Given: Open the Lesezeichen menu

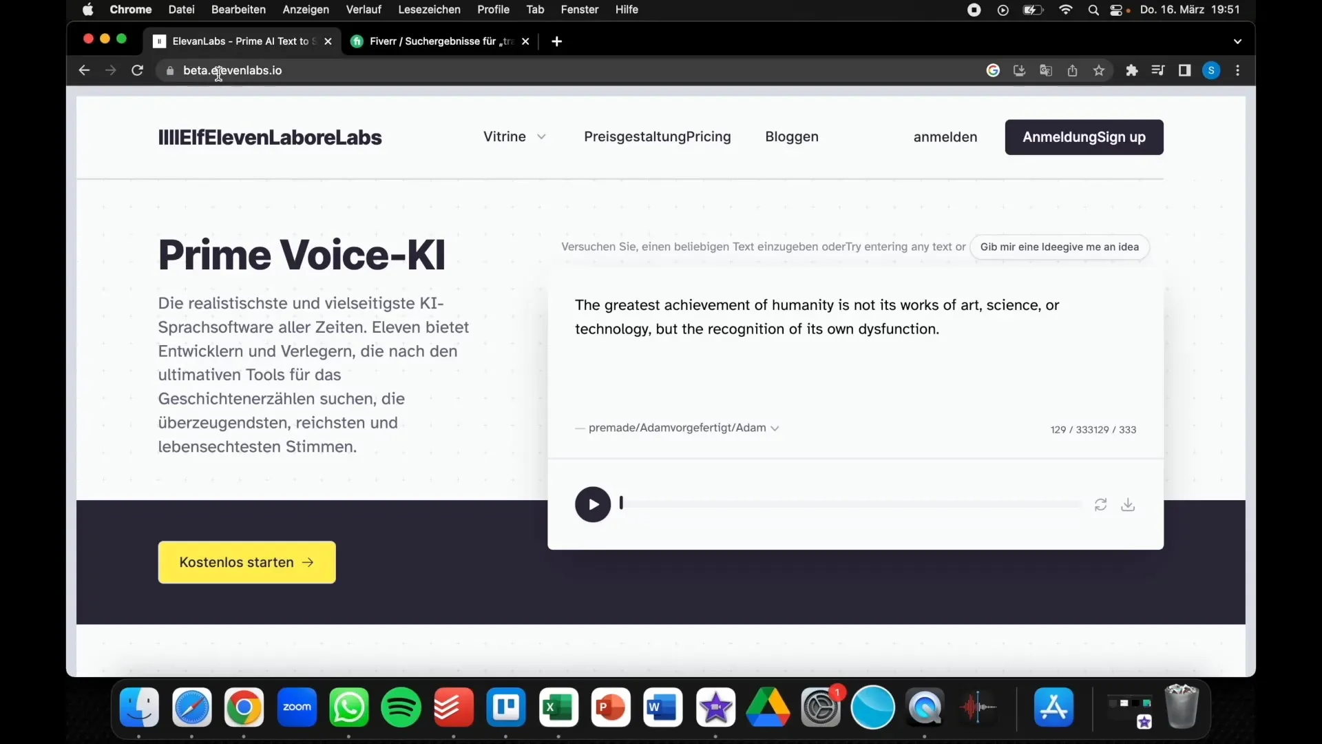Looking at the screenshot, I should click(x=429, y=10).
